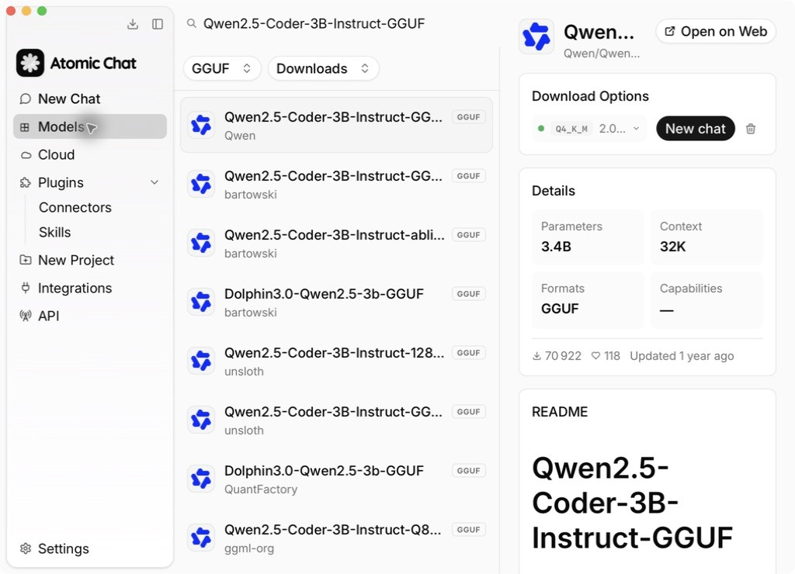
Task: Select Dolphin3.0-Qwen2.5-3b-GGUF by QuantFactory
Action: point(337,479)
